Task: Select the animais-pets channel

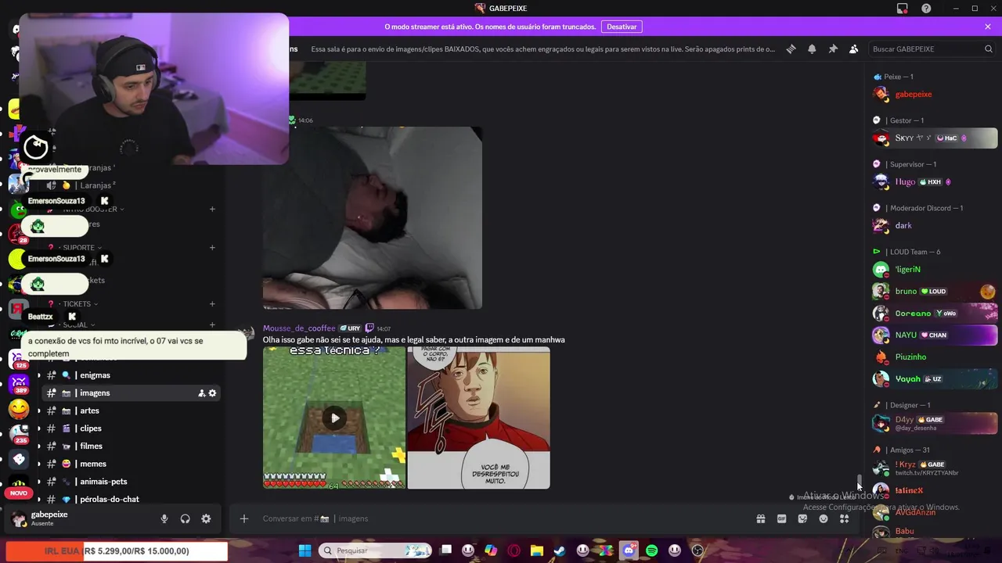Action: pos(132,482)
